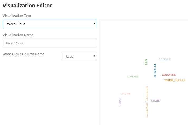Viewport: 188px width, 125px height.
Task: Click the SANKEY word in the cloud
Action: tap(165, 59)
